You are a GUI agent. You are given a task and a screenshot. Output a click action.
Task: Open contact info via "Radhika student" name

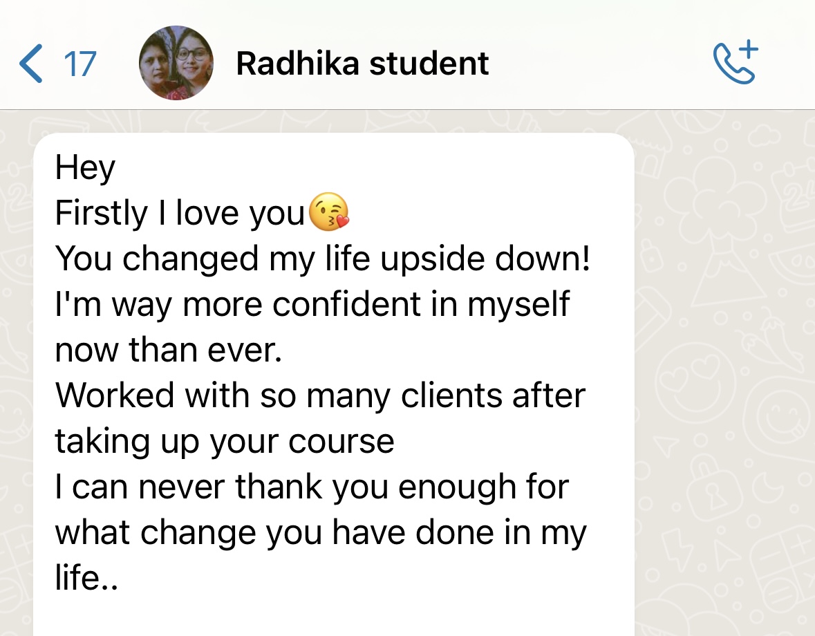(x=362, y=64)
